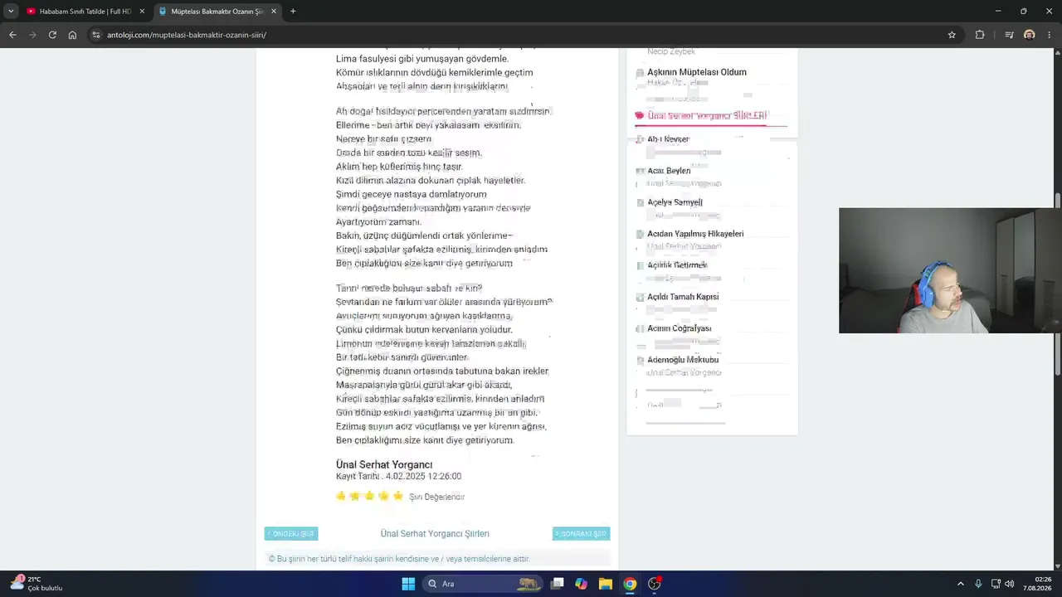The width and height of the screenshot is (1062, 597).
Task: Open Task View on the taskbar
Action: [x=558, y=584]
